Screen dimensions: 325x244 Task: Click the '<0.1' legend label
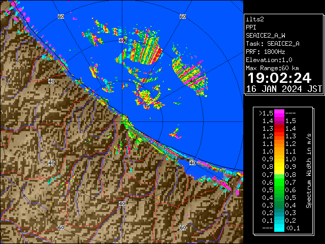pyautogui.click(x=293, y=228)
